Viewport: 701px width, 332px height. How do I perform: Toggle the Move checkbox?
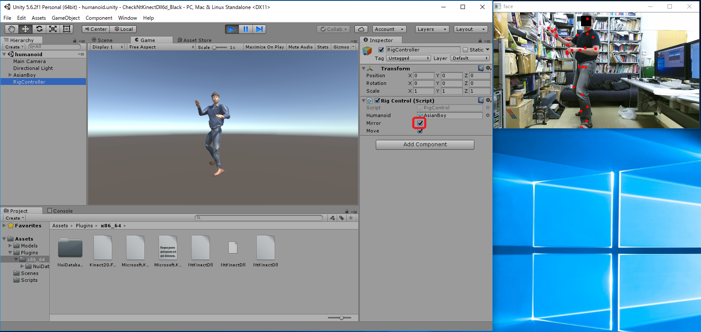click(x=420, y=131)
